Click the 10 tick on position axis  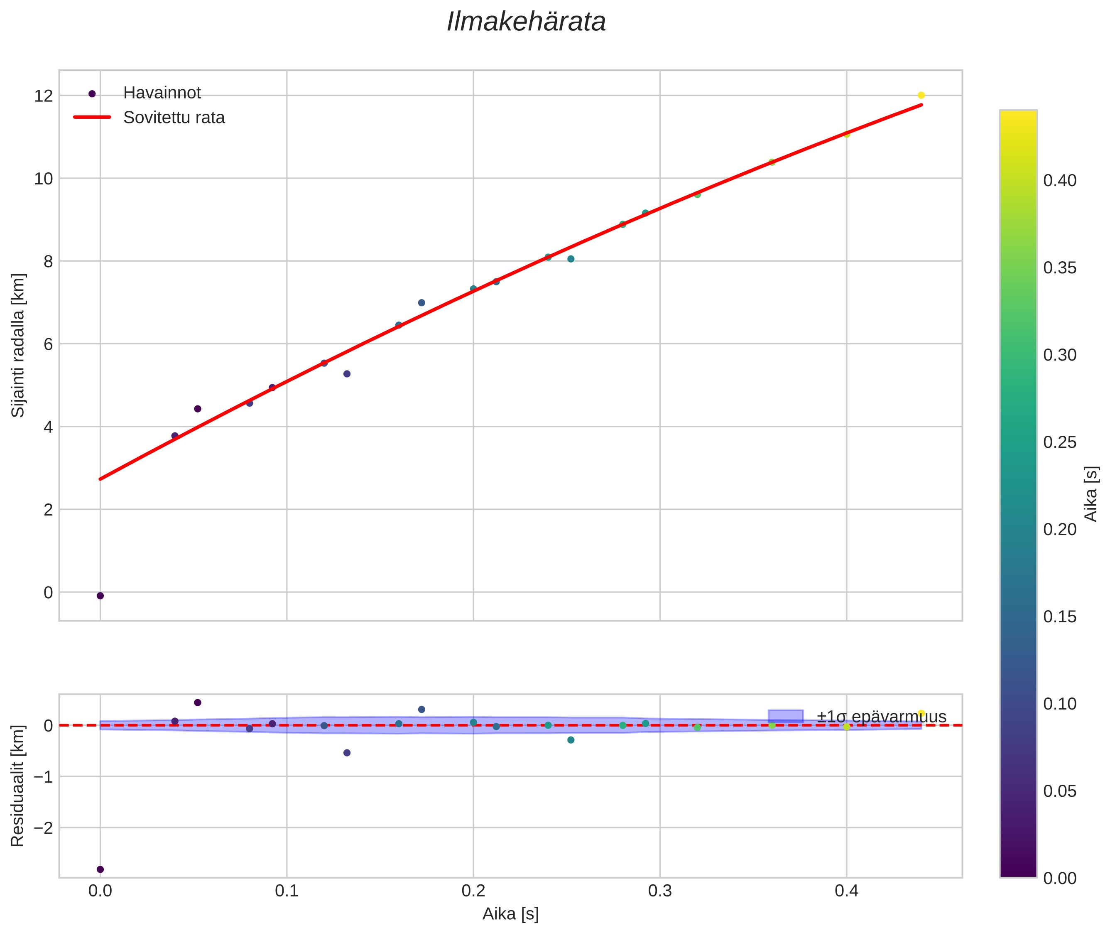point(44,179)
